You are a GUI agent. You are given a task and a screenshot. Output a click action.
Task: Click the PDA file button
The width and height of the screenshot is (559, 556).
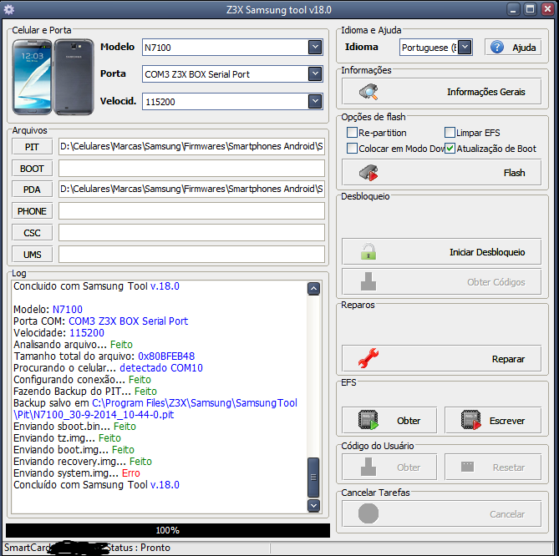pos(32,190)
